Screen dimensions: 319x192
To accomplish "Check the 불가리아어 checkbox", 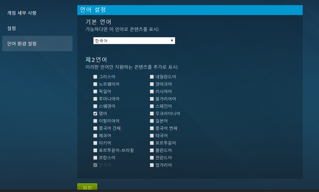I will 152,99.
